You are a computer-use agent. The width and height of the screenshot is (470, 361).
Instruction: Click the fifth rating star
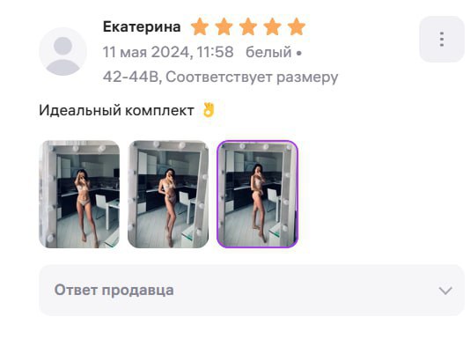click(297, 26)
